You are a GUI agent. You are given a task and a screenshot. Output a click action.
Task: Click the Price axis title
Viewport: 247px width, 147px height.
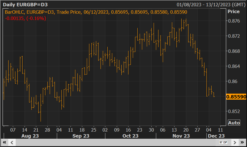(234, 11)
